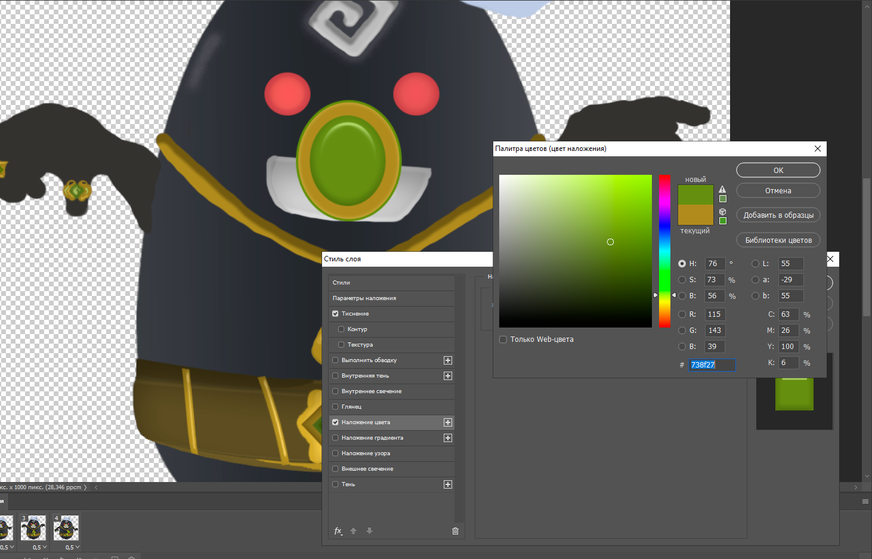
Task: Click Добавить в образцы button
Action: click(778, 215)
